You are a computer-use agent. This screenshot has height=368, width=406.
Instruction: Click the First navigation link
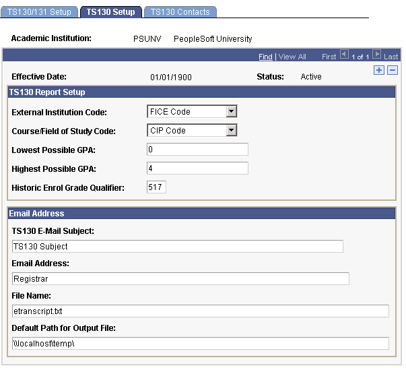(329, 57)
